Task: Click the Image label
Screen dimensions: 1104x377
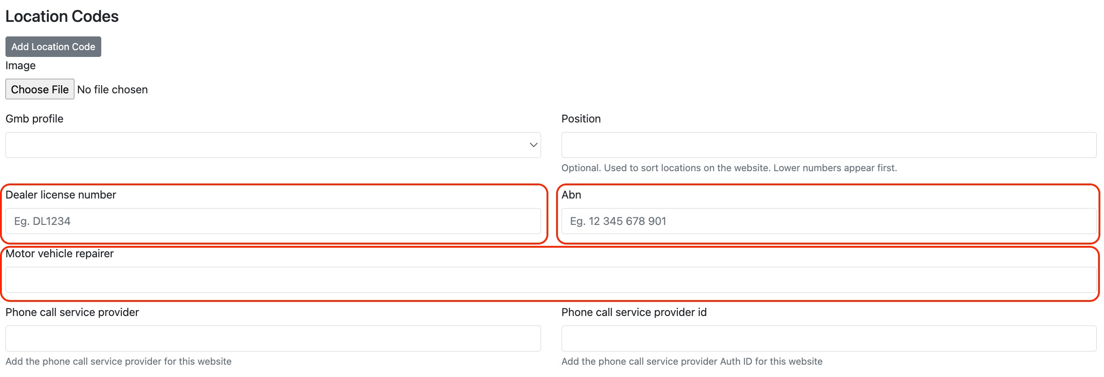Action: [21, 66]
